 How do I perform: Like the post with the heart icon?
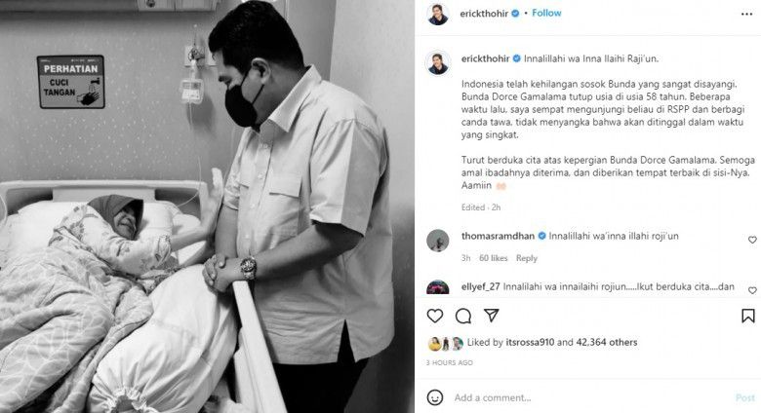pos(435,316)
